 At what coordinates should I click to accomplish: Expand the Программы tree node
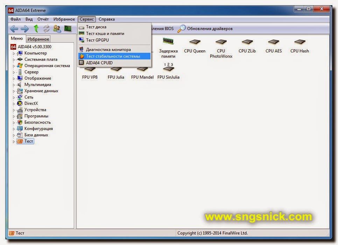14,116
